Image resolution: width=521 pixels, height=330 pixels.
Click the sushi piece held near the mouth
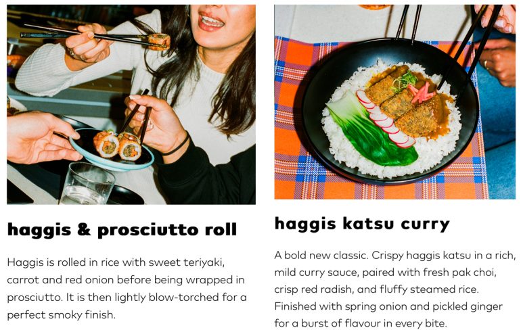pyautogui.click(x=159, y=42)
